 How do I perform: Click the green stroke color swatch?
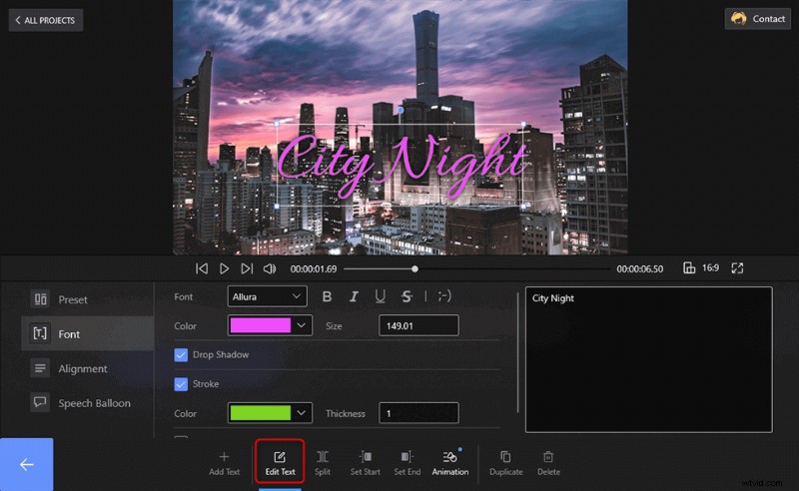[x=261, y=413]
